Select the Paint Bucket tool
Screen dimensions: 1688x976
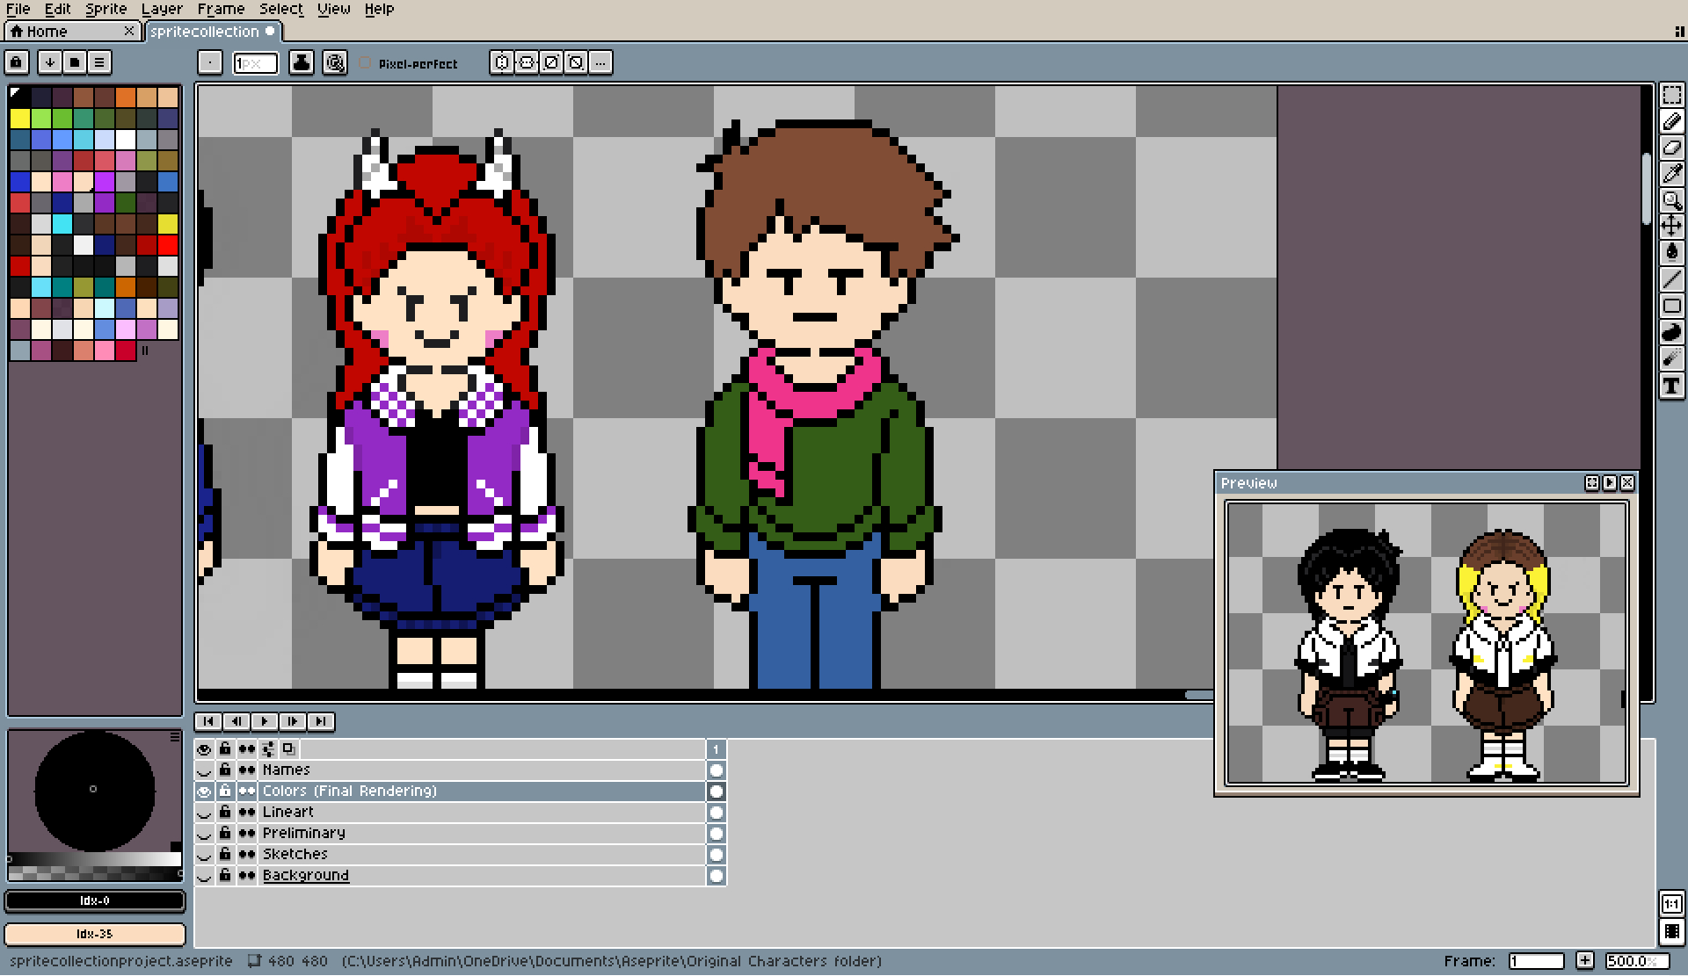pyautogui.click(x=1671, y=253)
